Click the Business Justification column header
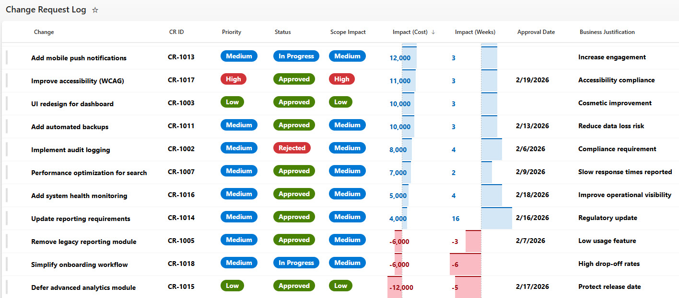679x298 pixels. [607, 32]
